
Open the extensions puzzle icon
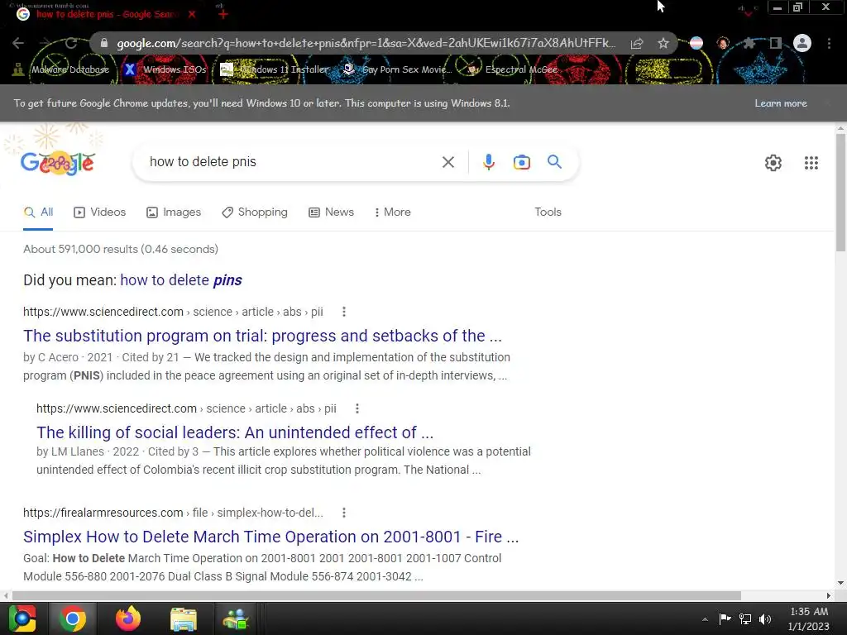click(749, 43)
